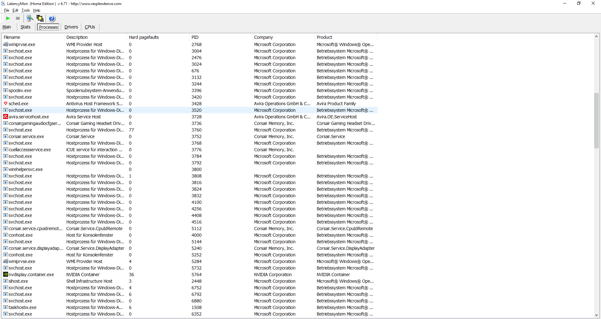Switch to the Drivers tab
Image resolution: width=601 pixels, height=319 pixels.
pos(71,27)
